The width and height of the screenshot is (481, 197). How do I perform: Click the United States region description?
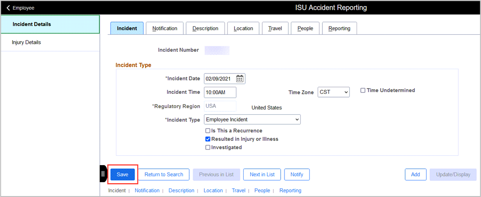pyautogui.click(x=266, y=108)
